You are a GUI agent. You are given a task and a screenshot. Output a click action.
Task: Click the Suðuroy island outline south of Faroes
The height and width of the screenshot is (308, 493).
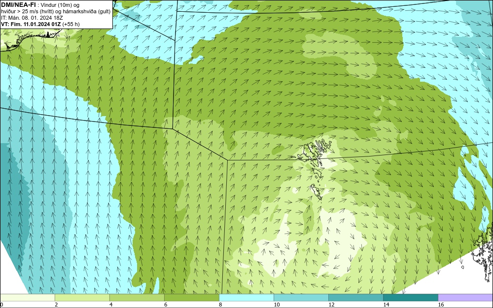[317, 192]
